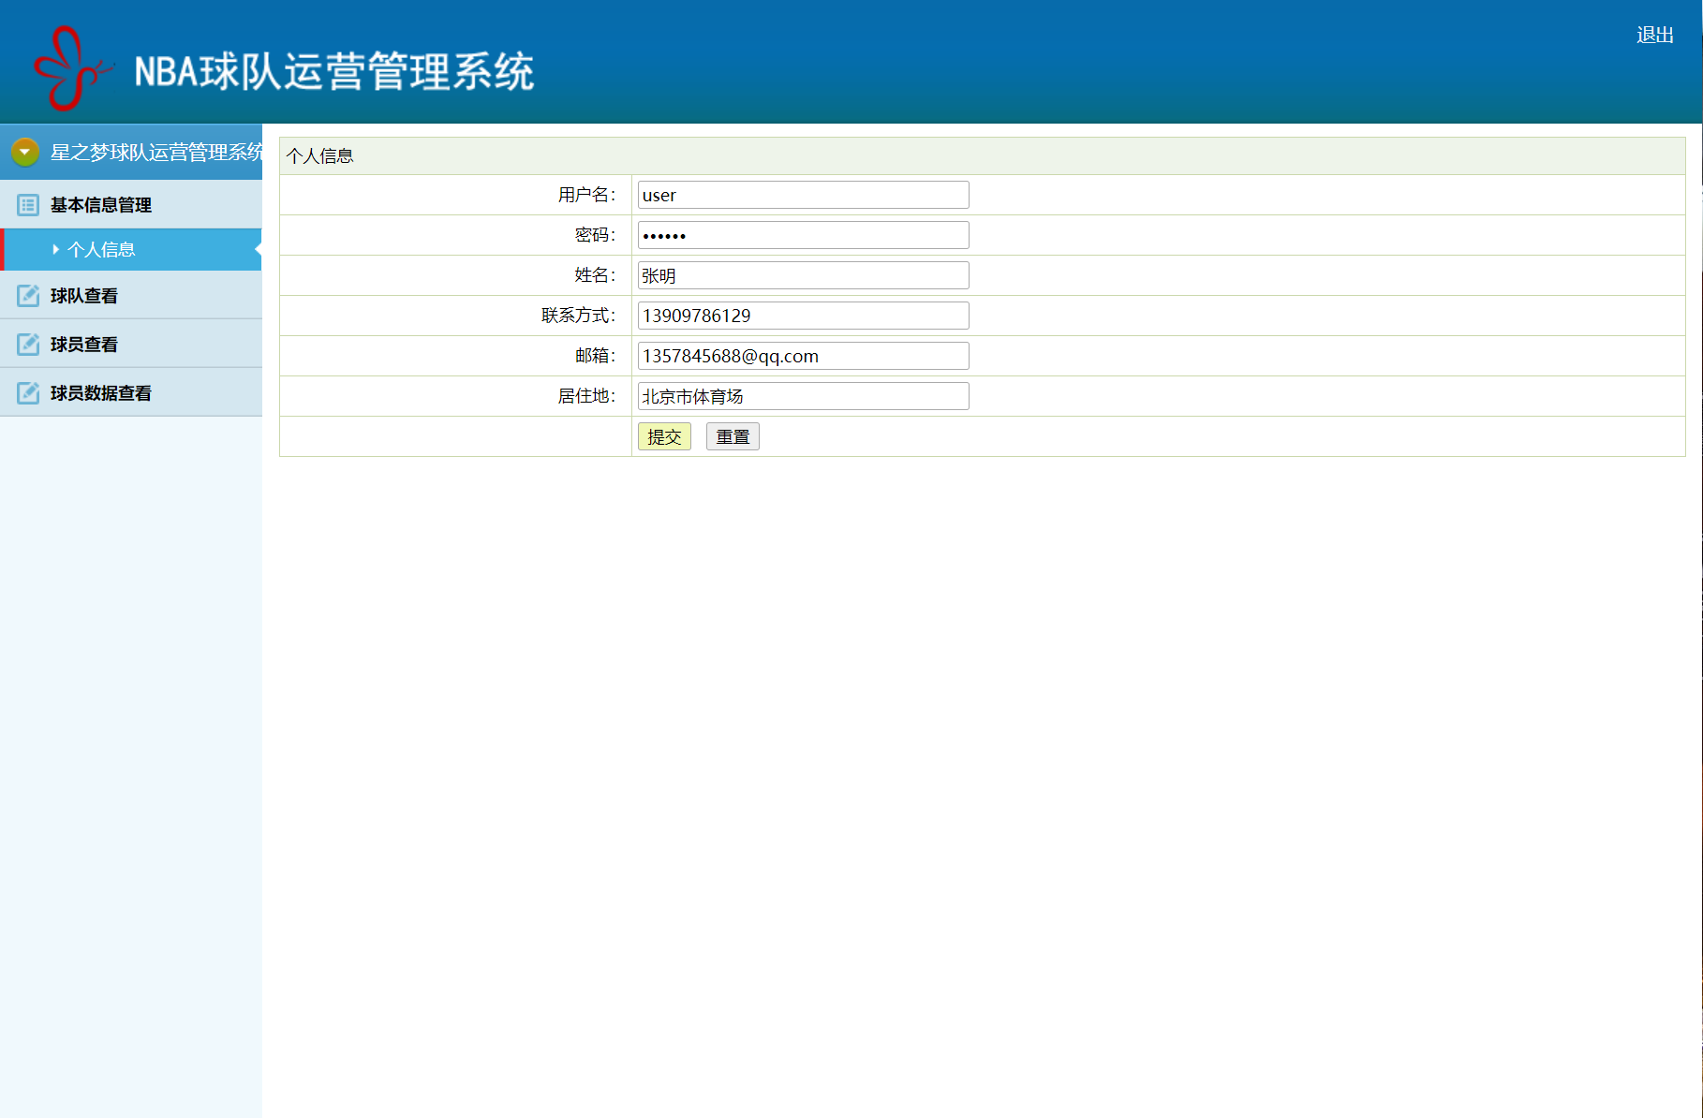Click the 居住地 address text field
The width and height of the screenshot is (1703, 1118).
click(x=802, y=395)
